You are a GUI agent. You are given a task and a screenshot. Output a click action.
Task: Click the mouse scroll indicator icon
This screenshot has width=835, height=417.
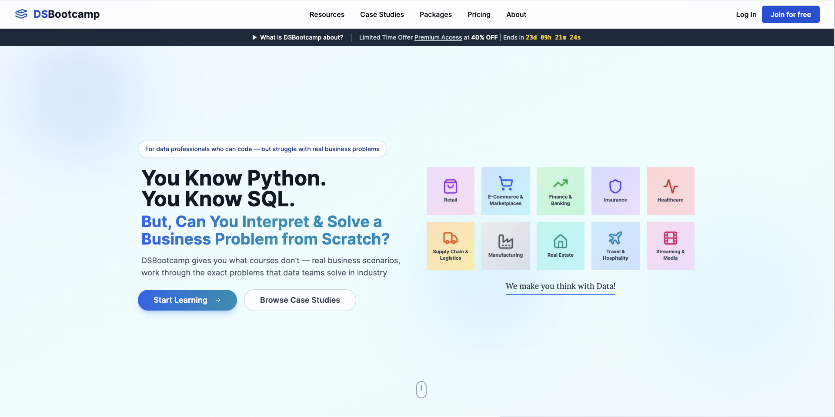point(421,390)
